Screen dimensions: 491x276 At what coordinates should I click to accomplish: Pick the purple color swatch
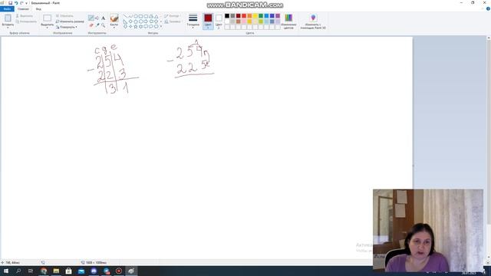click(278, 16)
